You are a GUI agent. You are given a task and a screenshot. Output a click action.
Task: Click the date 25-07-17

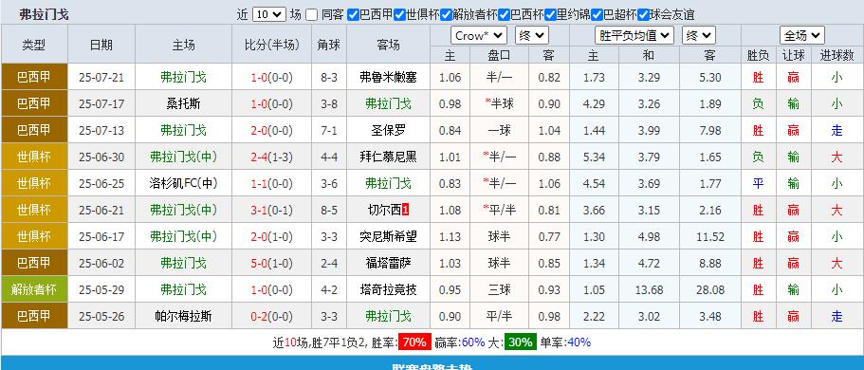101,103
